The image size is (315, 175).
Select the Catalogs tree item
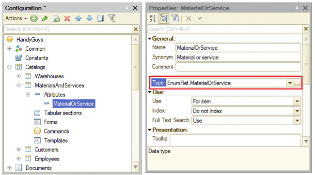point(35,67)
